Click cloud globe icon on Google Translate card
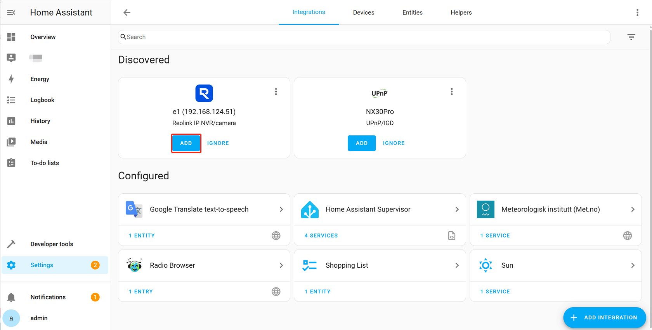Image resolution: width=652 pixels, height=330 pixels. point(276,235)
